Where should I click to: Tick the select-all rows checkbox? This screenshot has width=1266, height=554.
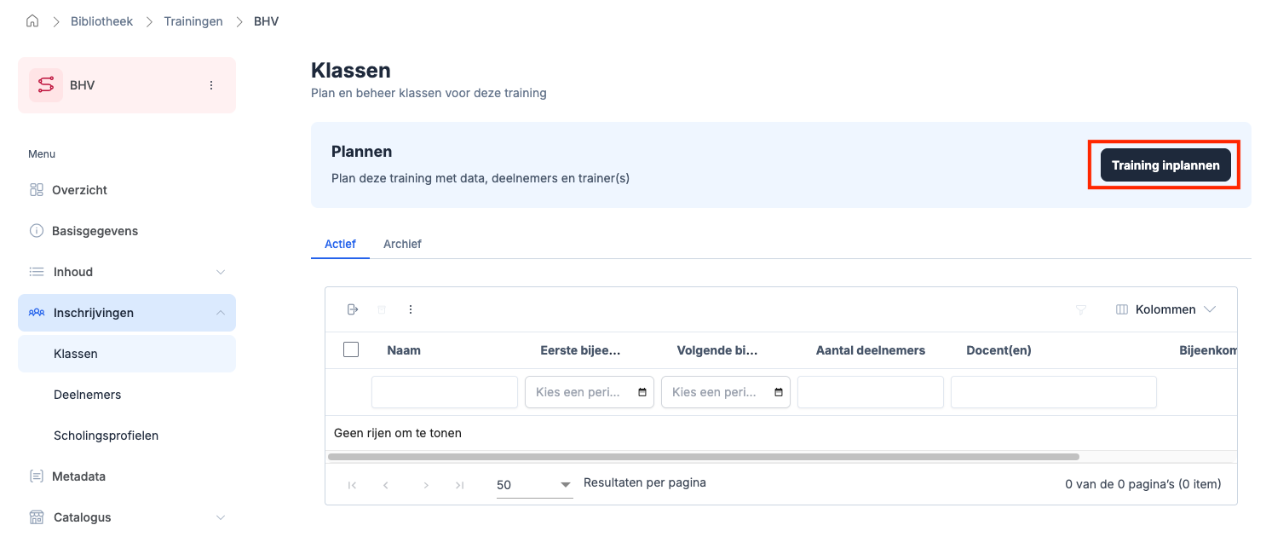pyautogui.click(x=351, y=349)
